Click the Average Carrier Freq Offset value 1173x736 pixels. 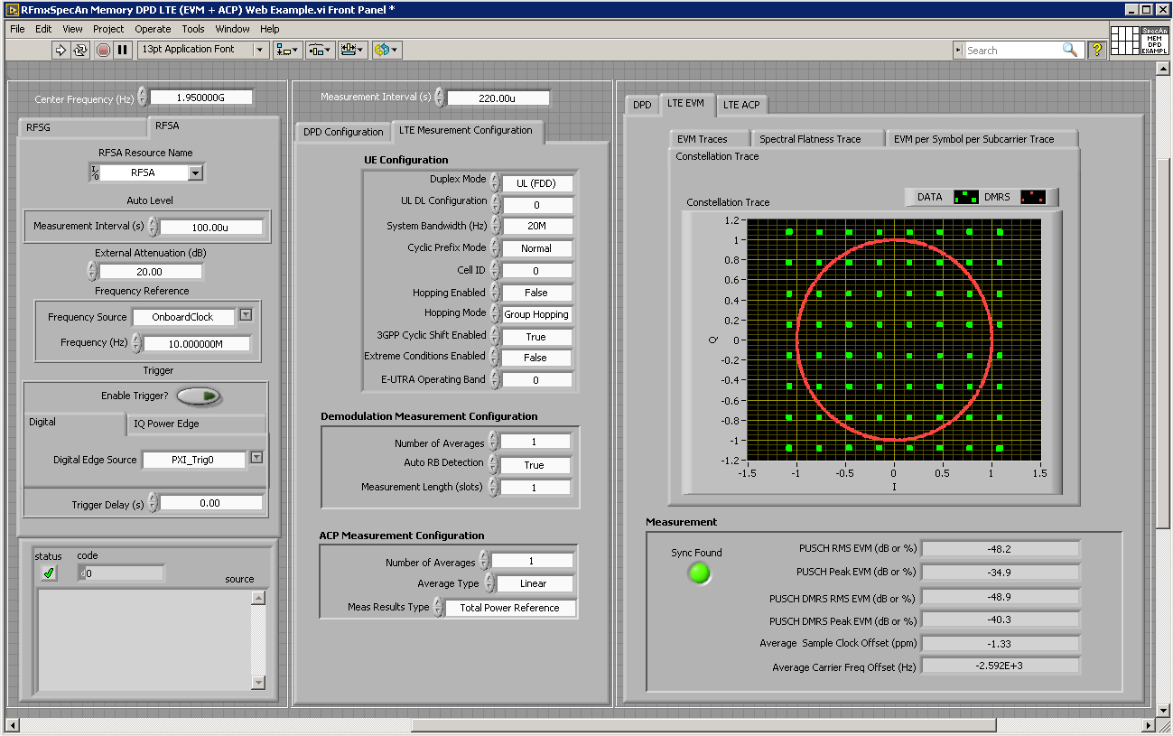[x=1000, y=666]
